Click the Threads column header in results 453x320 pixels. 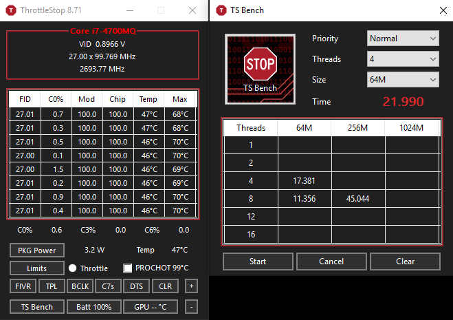[251, 128]
